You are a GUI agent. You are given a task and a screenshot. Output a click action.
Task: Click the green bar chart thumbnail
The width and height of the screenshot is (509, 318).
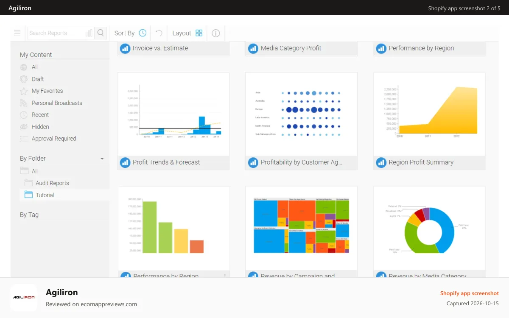click(173, 228)
